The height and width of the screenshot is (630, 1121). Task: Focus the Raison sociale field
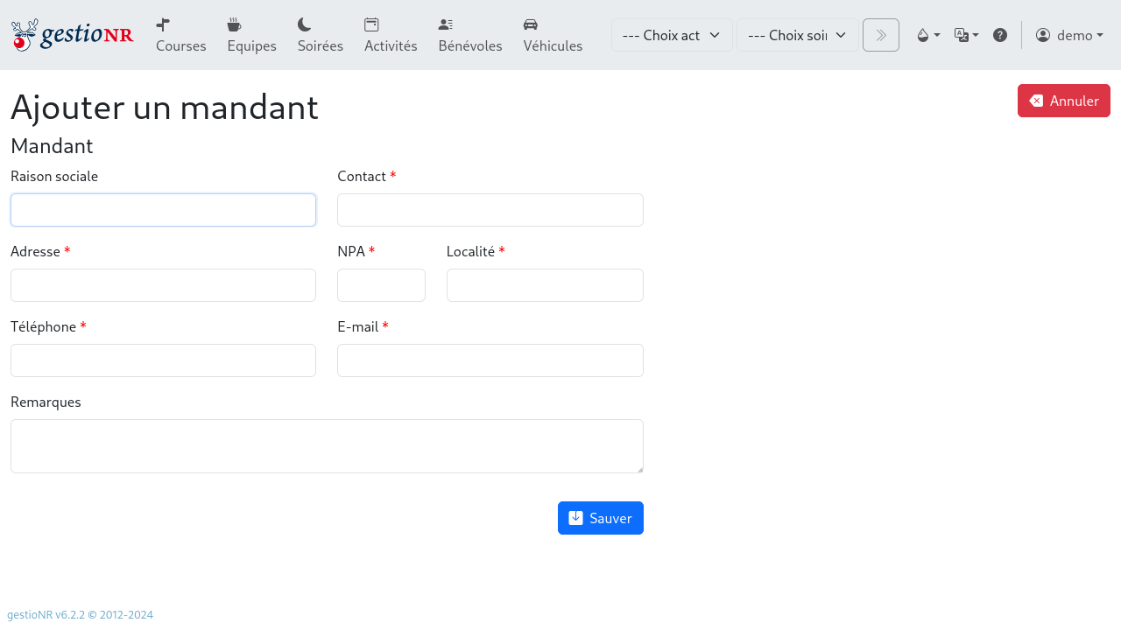(x=163, y=210)
